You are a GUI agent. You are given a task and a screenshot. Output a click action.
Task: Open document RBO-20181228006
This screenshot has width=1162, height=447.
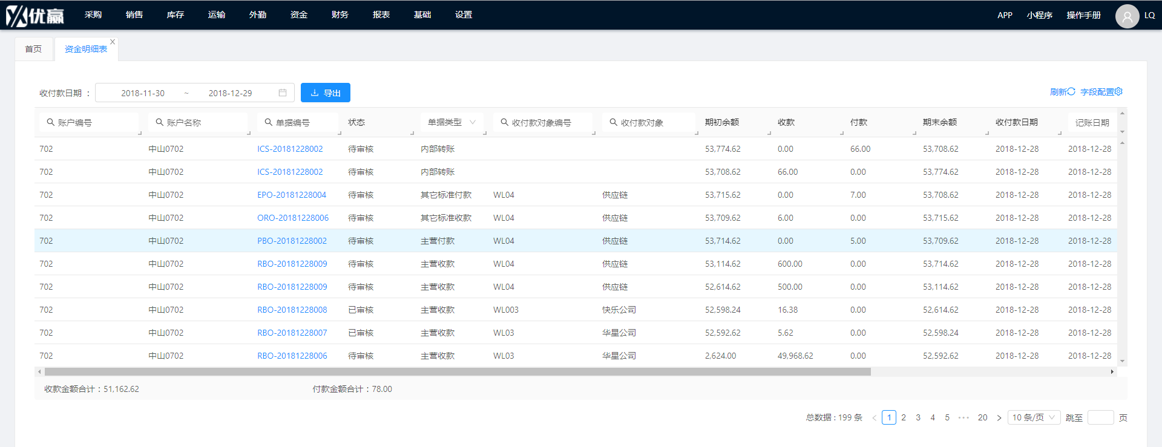pyautogui.click(x=292, y=356)
